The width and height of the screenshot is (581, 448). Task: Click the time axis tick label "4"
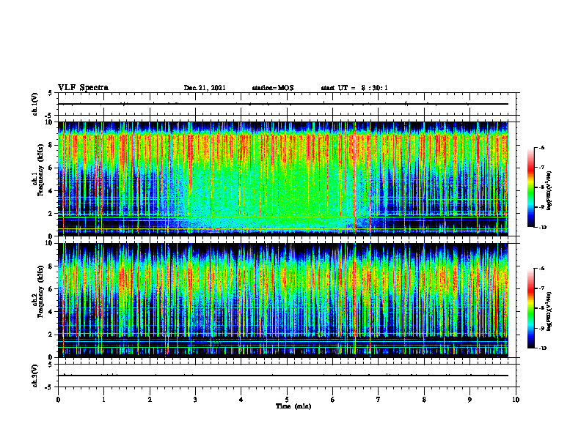point(241,400)
